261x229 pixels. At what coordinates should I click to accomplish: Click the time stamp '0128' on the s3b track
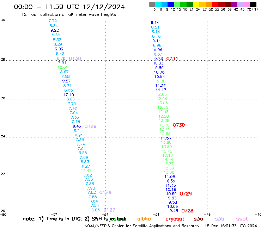[105, 192]
